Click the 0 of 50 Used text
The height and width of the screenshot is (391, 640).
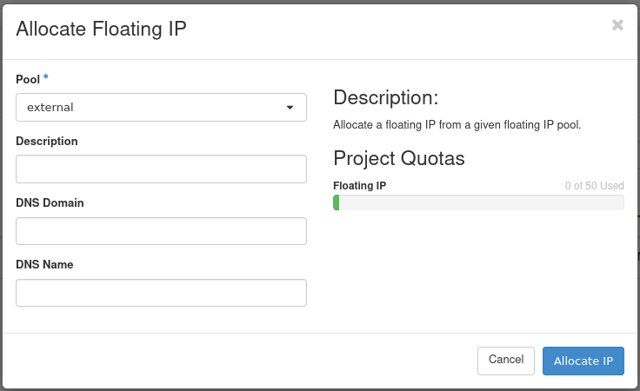[x=594, y=186]
